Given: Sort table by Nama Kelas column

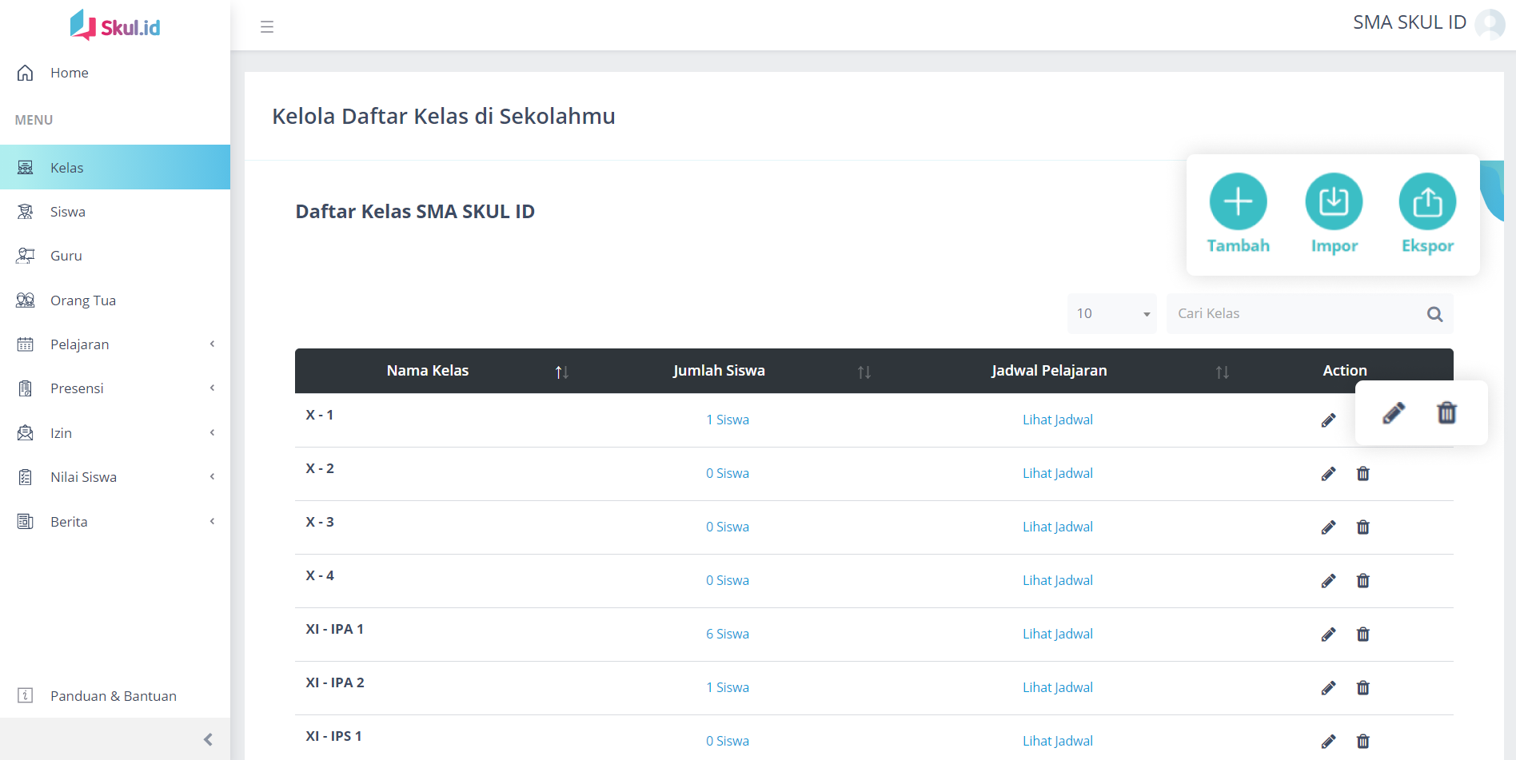Looking at the screenshot, I should (x=561, y=372).
